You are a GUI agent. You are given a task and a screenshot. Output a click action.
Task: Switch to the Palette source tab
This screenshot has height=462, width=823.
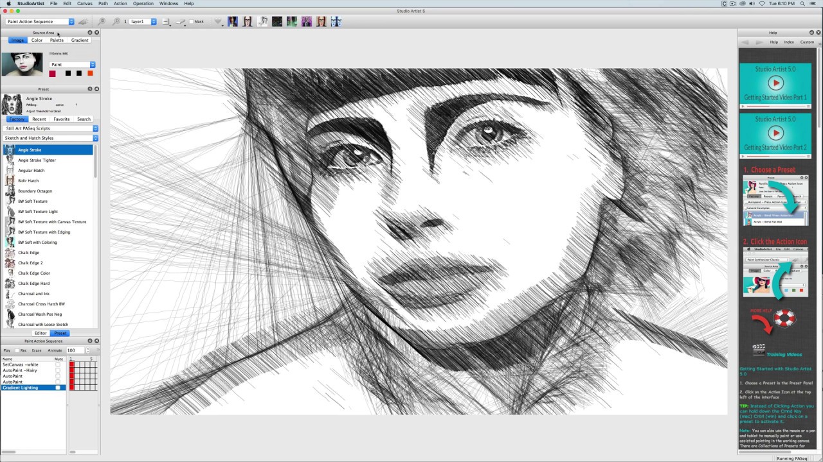57,40
